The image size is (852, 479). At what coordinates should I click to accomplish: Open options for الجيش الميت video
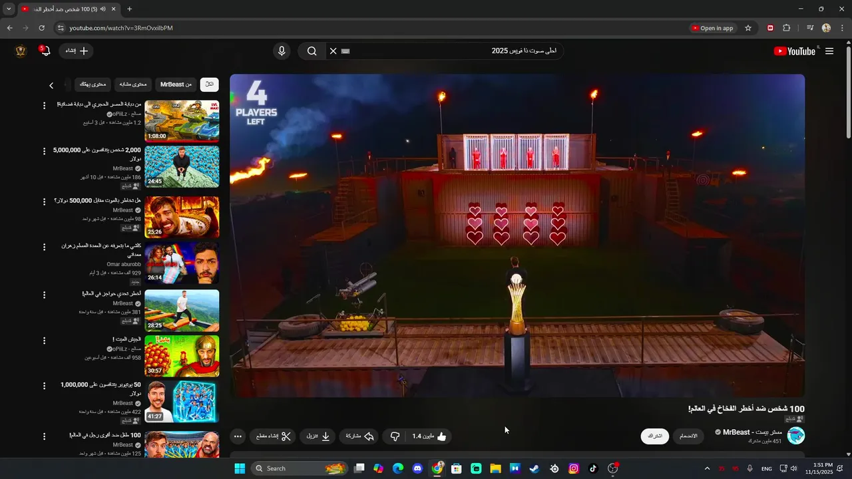coord(45,341)
